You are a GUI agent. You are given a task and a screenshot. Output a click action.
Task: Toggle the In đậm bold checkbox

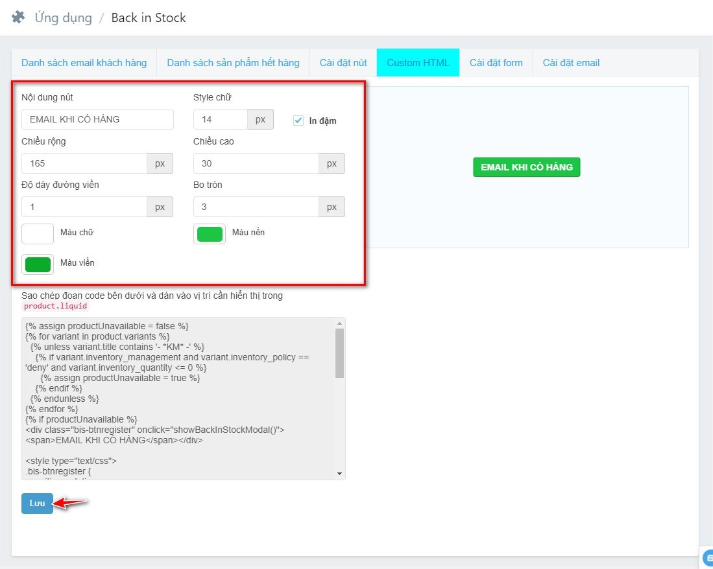coord(298,121)
